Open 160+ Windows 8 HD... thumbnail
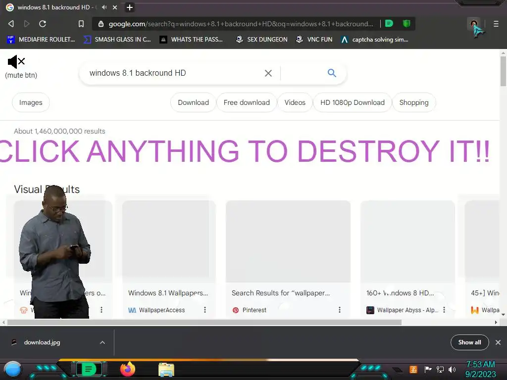 (407, 241)
